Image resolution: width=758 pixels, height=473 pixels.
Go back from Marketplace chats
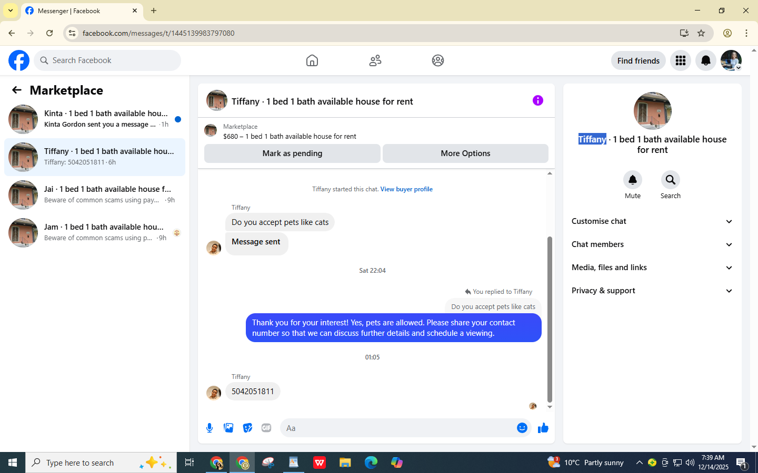(x=17, y=90)
